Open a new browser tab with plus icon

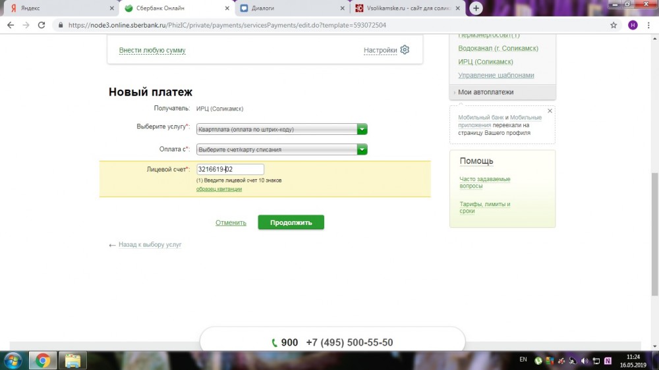pos(476,8)
